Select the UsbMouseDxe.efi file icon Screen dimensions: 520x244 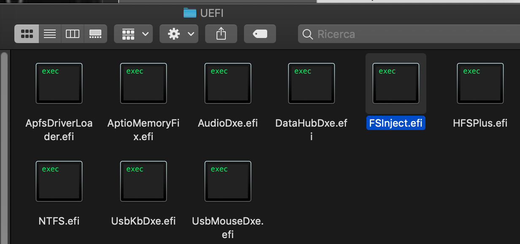pos(228,182)
